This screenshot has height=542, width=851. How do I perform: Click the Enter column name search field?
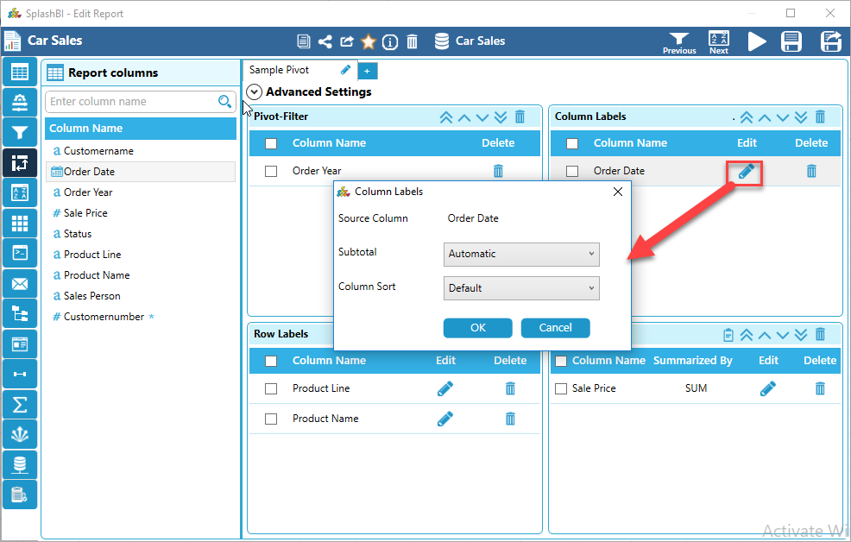pos(131,102)
